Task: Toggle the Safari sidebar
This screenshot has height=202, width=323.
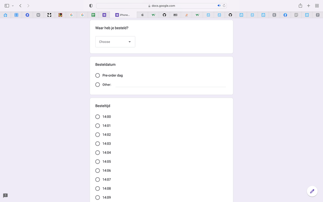Action: click(6, 6)
